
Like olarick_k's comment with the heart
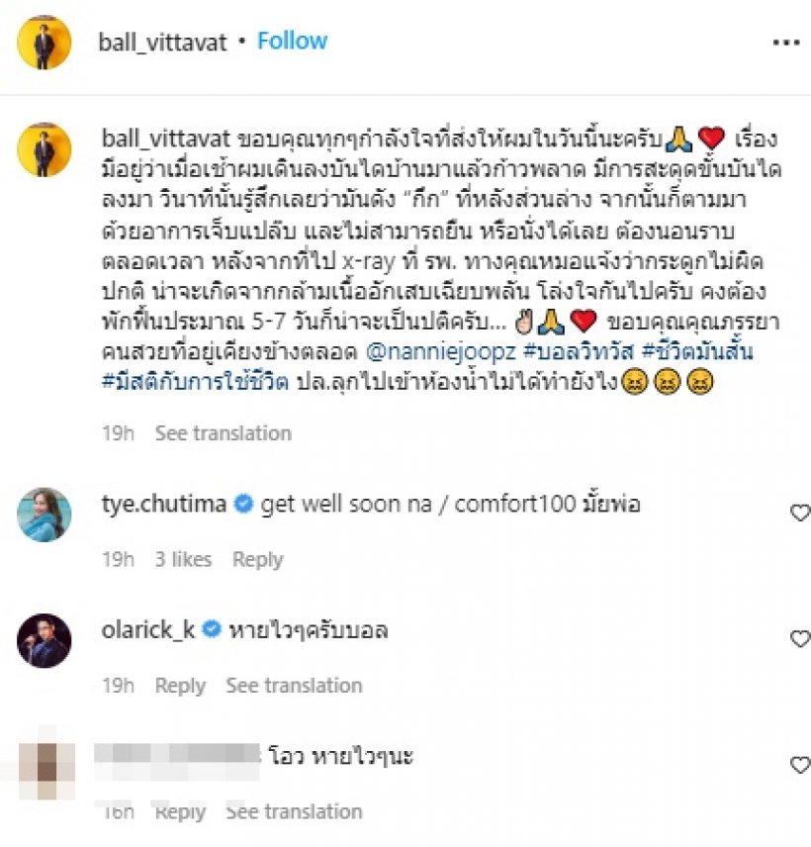click(x=800, y=638)
